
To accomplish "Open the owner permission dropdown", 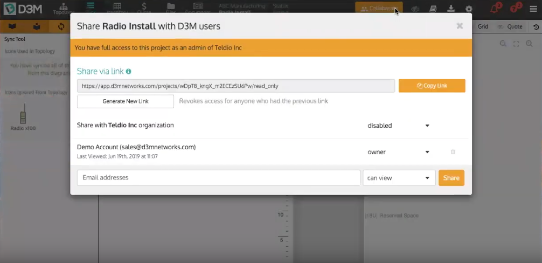I will (x=398, y=152).
